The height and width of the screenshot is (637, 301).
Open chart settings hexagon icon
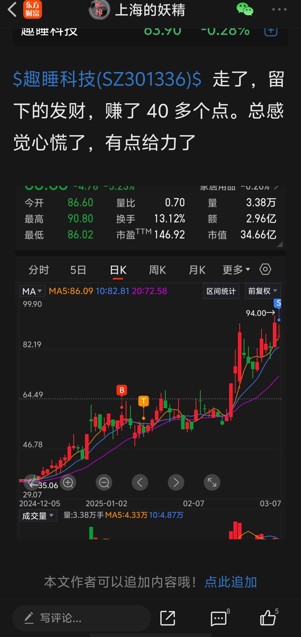[265, 269]
